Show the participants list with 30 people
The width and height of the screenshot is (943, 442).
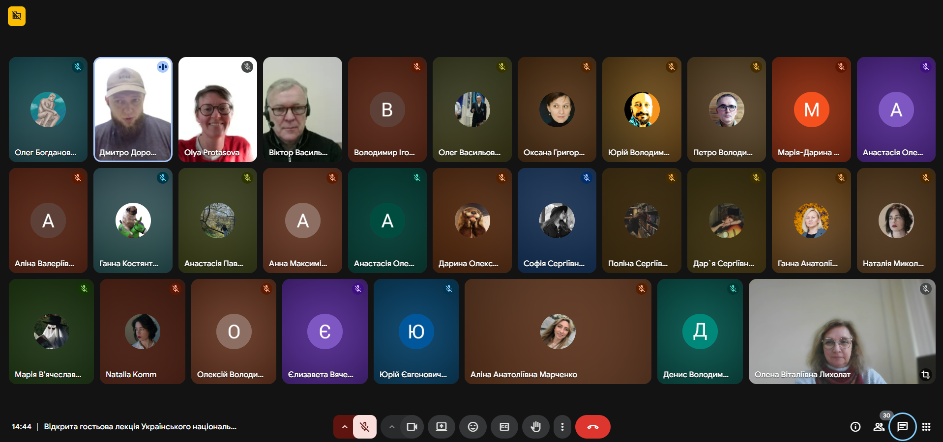tap(879, 427)
